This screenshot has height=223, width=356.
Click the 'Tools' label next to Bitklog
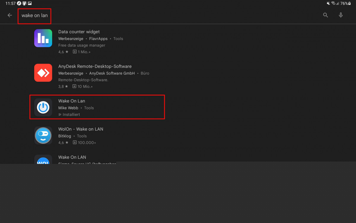[82, 136]
